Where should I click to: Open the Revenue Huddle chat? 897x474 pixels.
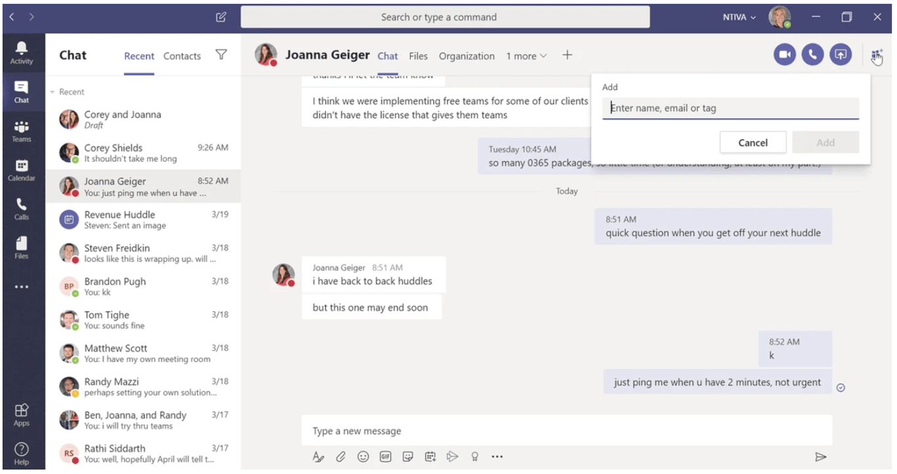tap(143, 220)
